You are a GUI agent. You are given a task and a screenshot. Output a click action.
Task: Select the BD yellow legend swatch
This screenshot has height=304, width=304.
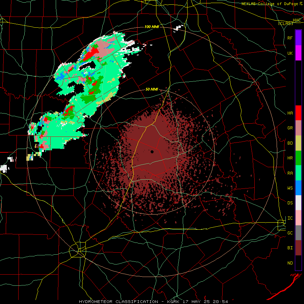pyautogui.click(x=298, y=143)
